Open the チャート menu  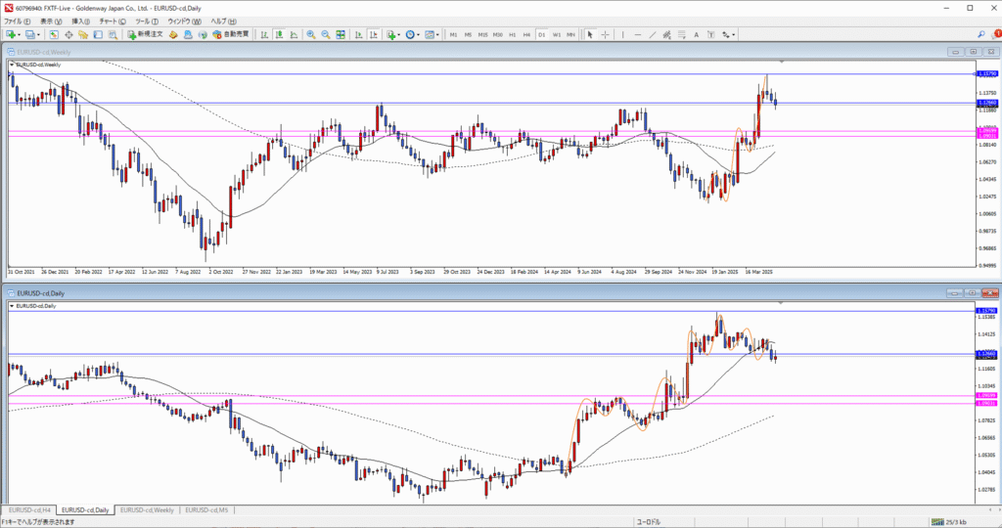pyautogui.click(x=113, y=22)
